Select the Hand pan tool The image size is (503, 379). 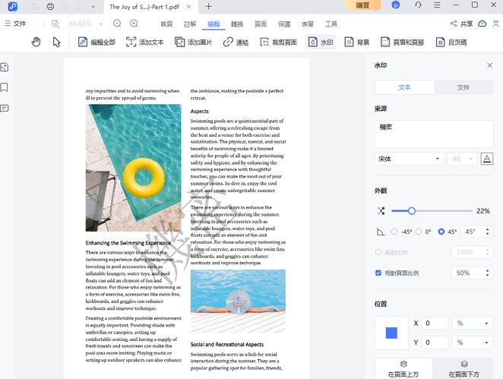click(x=36, y=42)
